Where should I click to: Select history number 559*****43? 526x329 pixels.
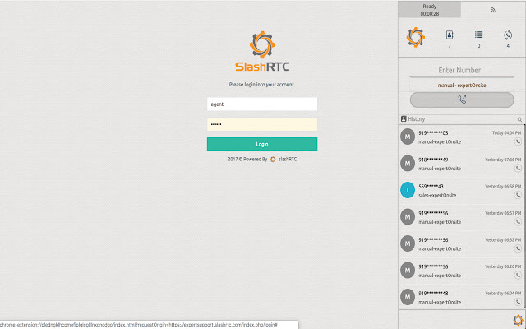coord(429,187)
